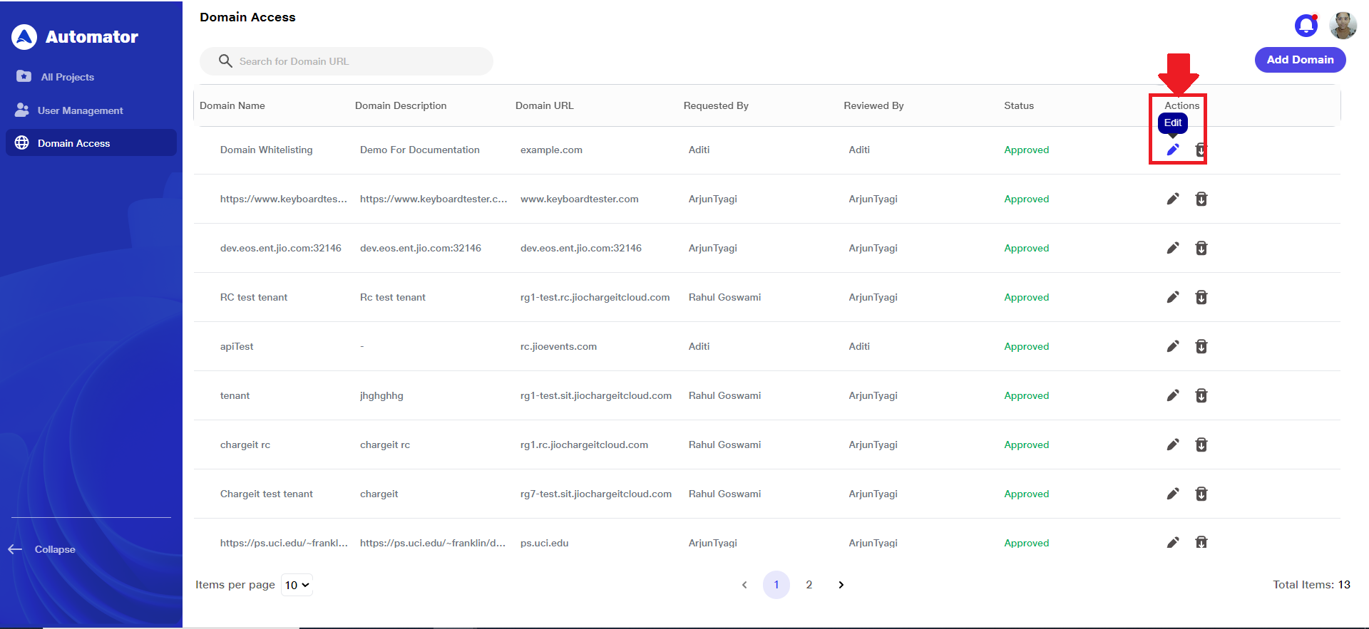Open the user profile avatar

[1343, 26]
